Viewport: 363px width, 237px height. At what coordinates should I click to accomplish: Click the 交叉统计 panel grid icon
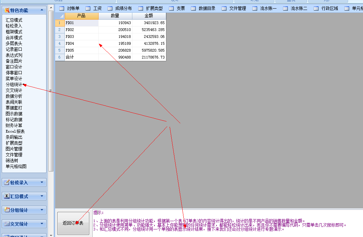(7, 224)
